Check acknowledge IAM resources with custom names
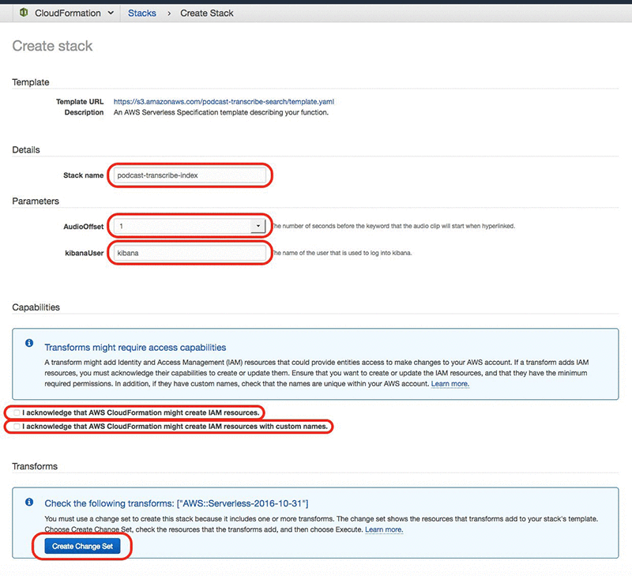This screenshot has height=576, width=632. [x=17, y=427]
